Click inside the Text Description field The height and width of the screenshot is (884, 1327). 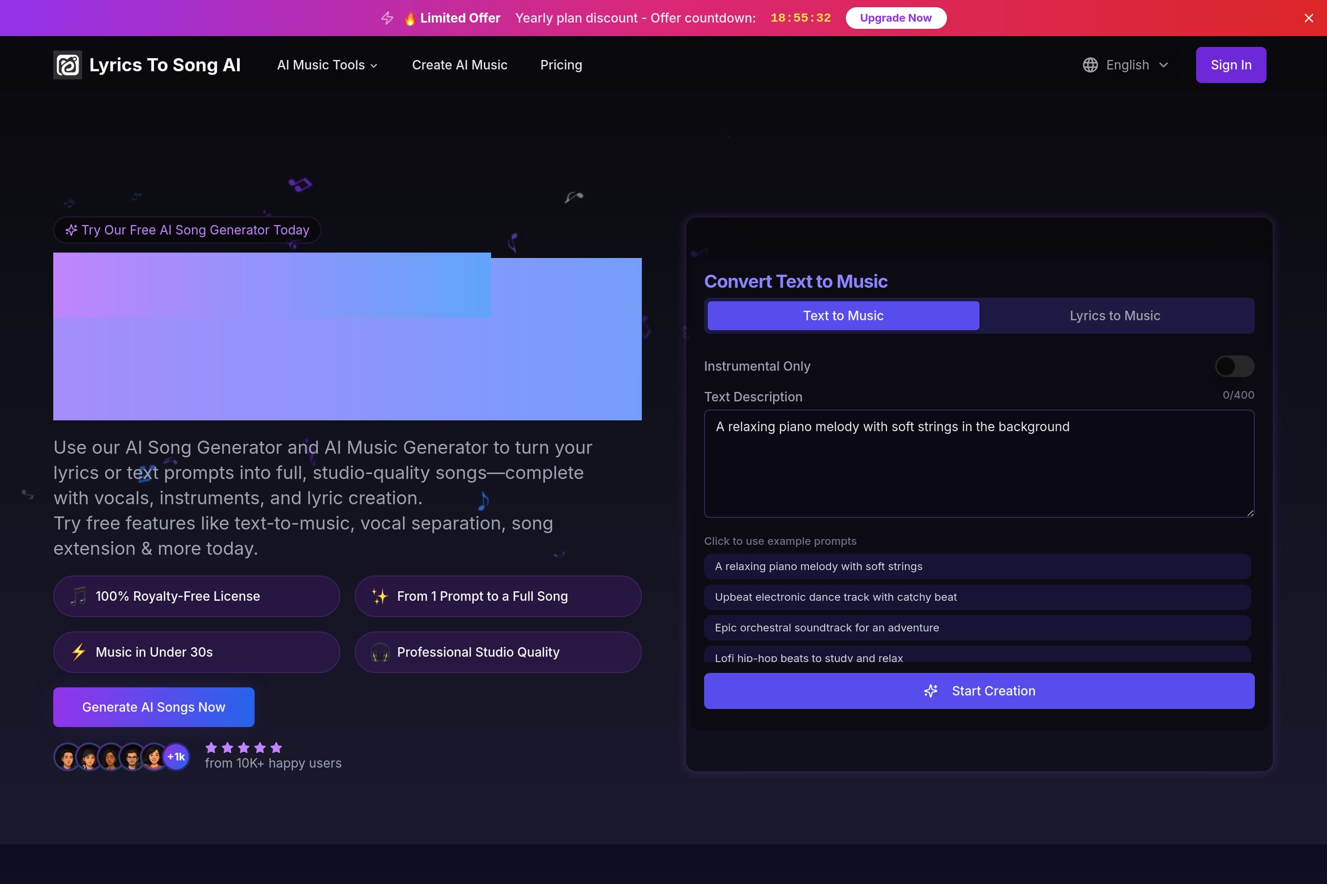click(x=979, y=464)
